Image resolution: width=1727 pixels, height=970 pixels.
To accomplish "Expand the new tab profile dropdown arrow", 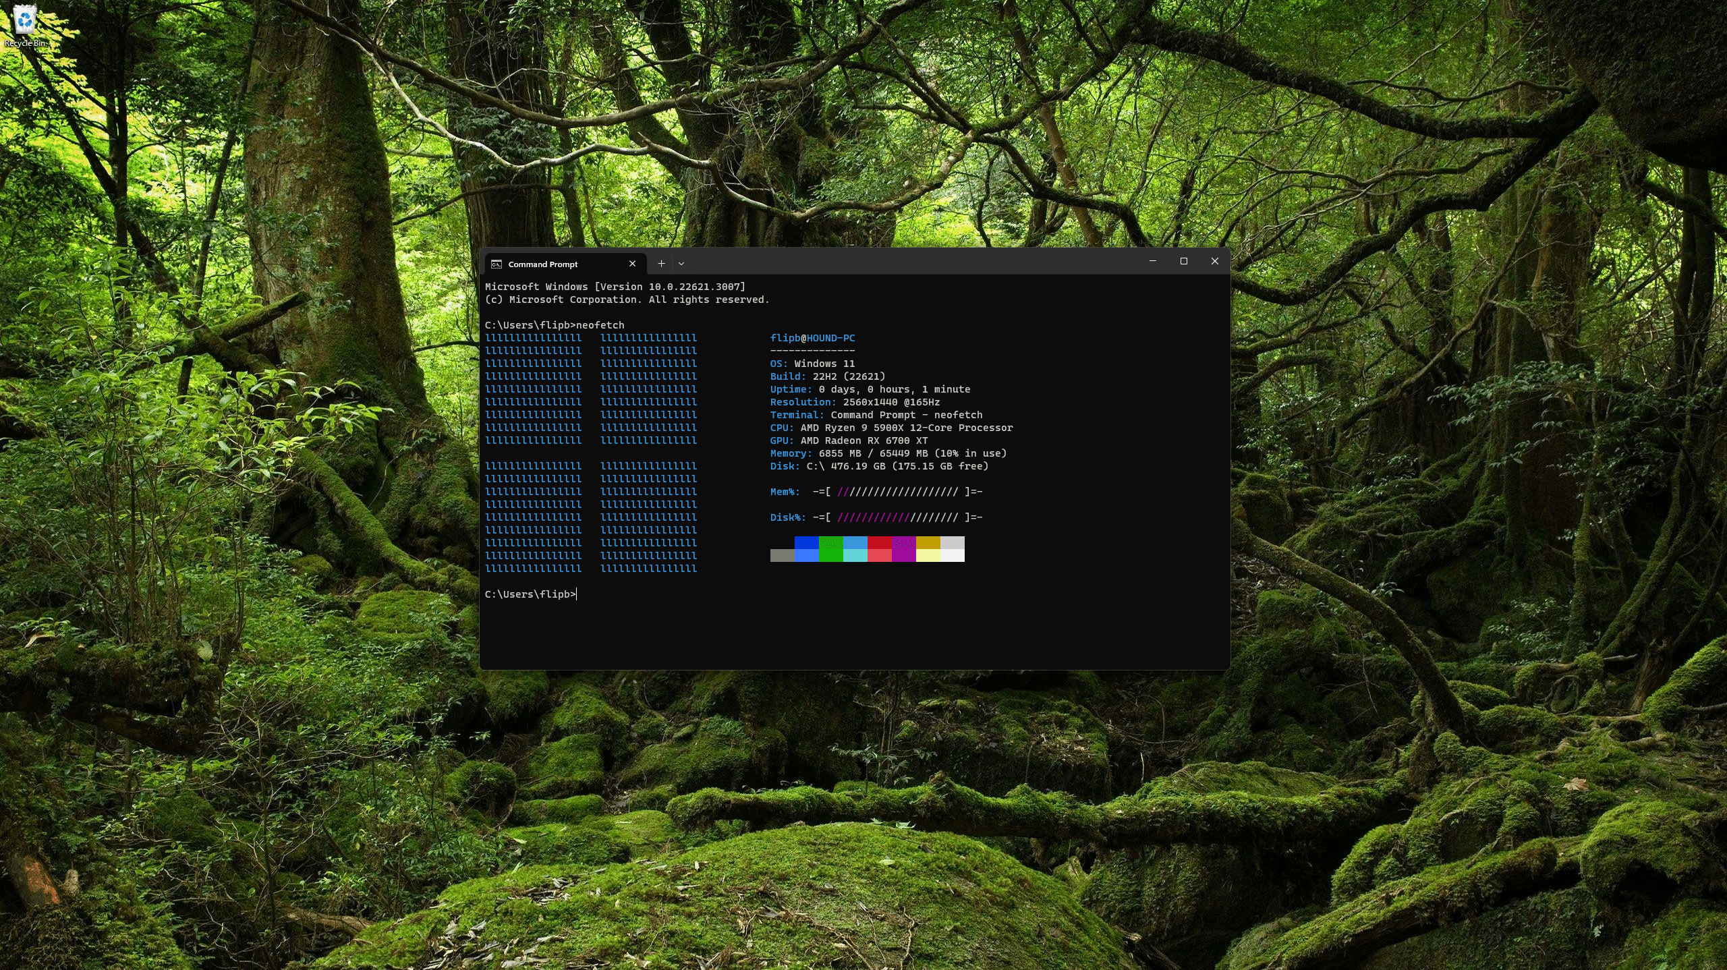I will 681,264.
